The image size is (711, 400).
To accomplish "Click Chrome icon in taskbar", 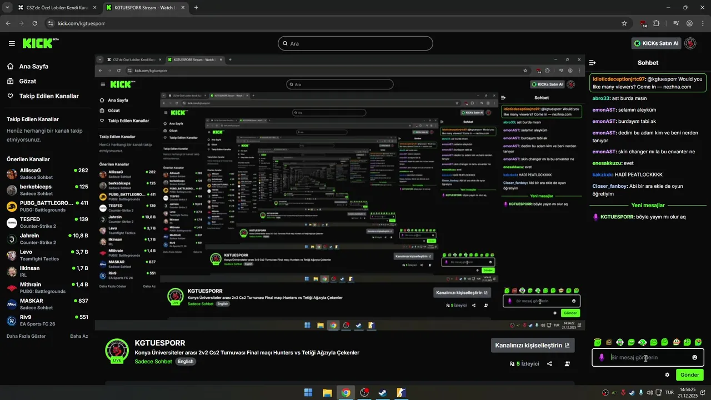I will [346, 393].
